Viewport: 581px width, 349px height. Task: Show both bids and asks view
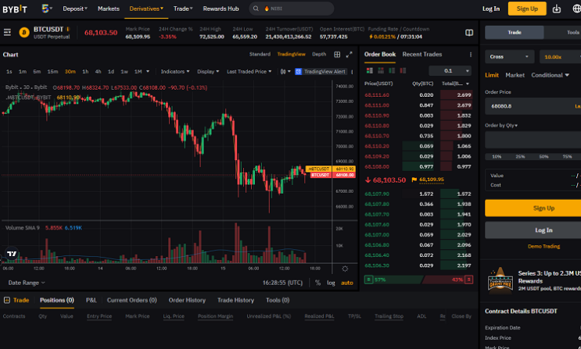pos(369,70)
